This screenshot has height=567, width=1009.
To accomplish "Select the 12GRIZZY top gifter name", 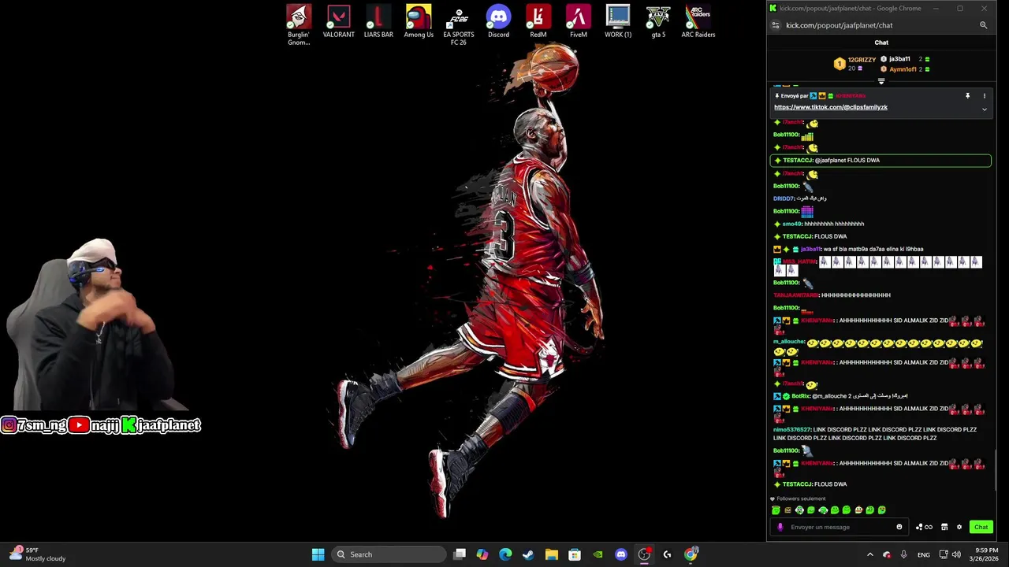I will pyautogui.click(x=862, y=60).
